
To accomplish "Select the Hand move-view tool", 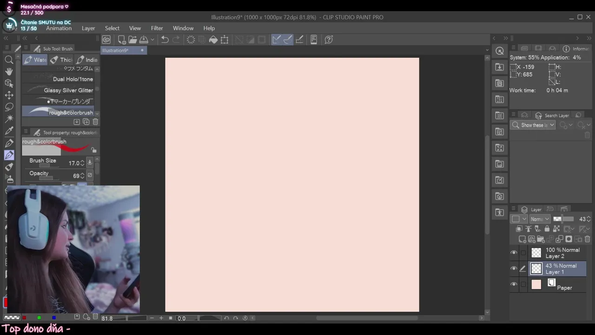I will (9, 71).
